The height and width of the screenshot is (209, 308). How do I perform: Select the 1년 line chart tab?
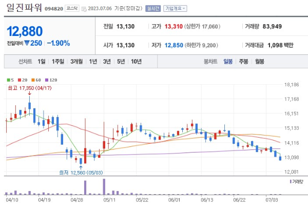coord(93,62)
